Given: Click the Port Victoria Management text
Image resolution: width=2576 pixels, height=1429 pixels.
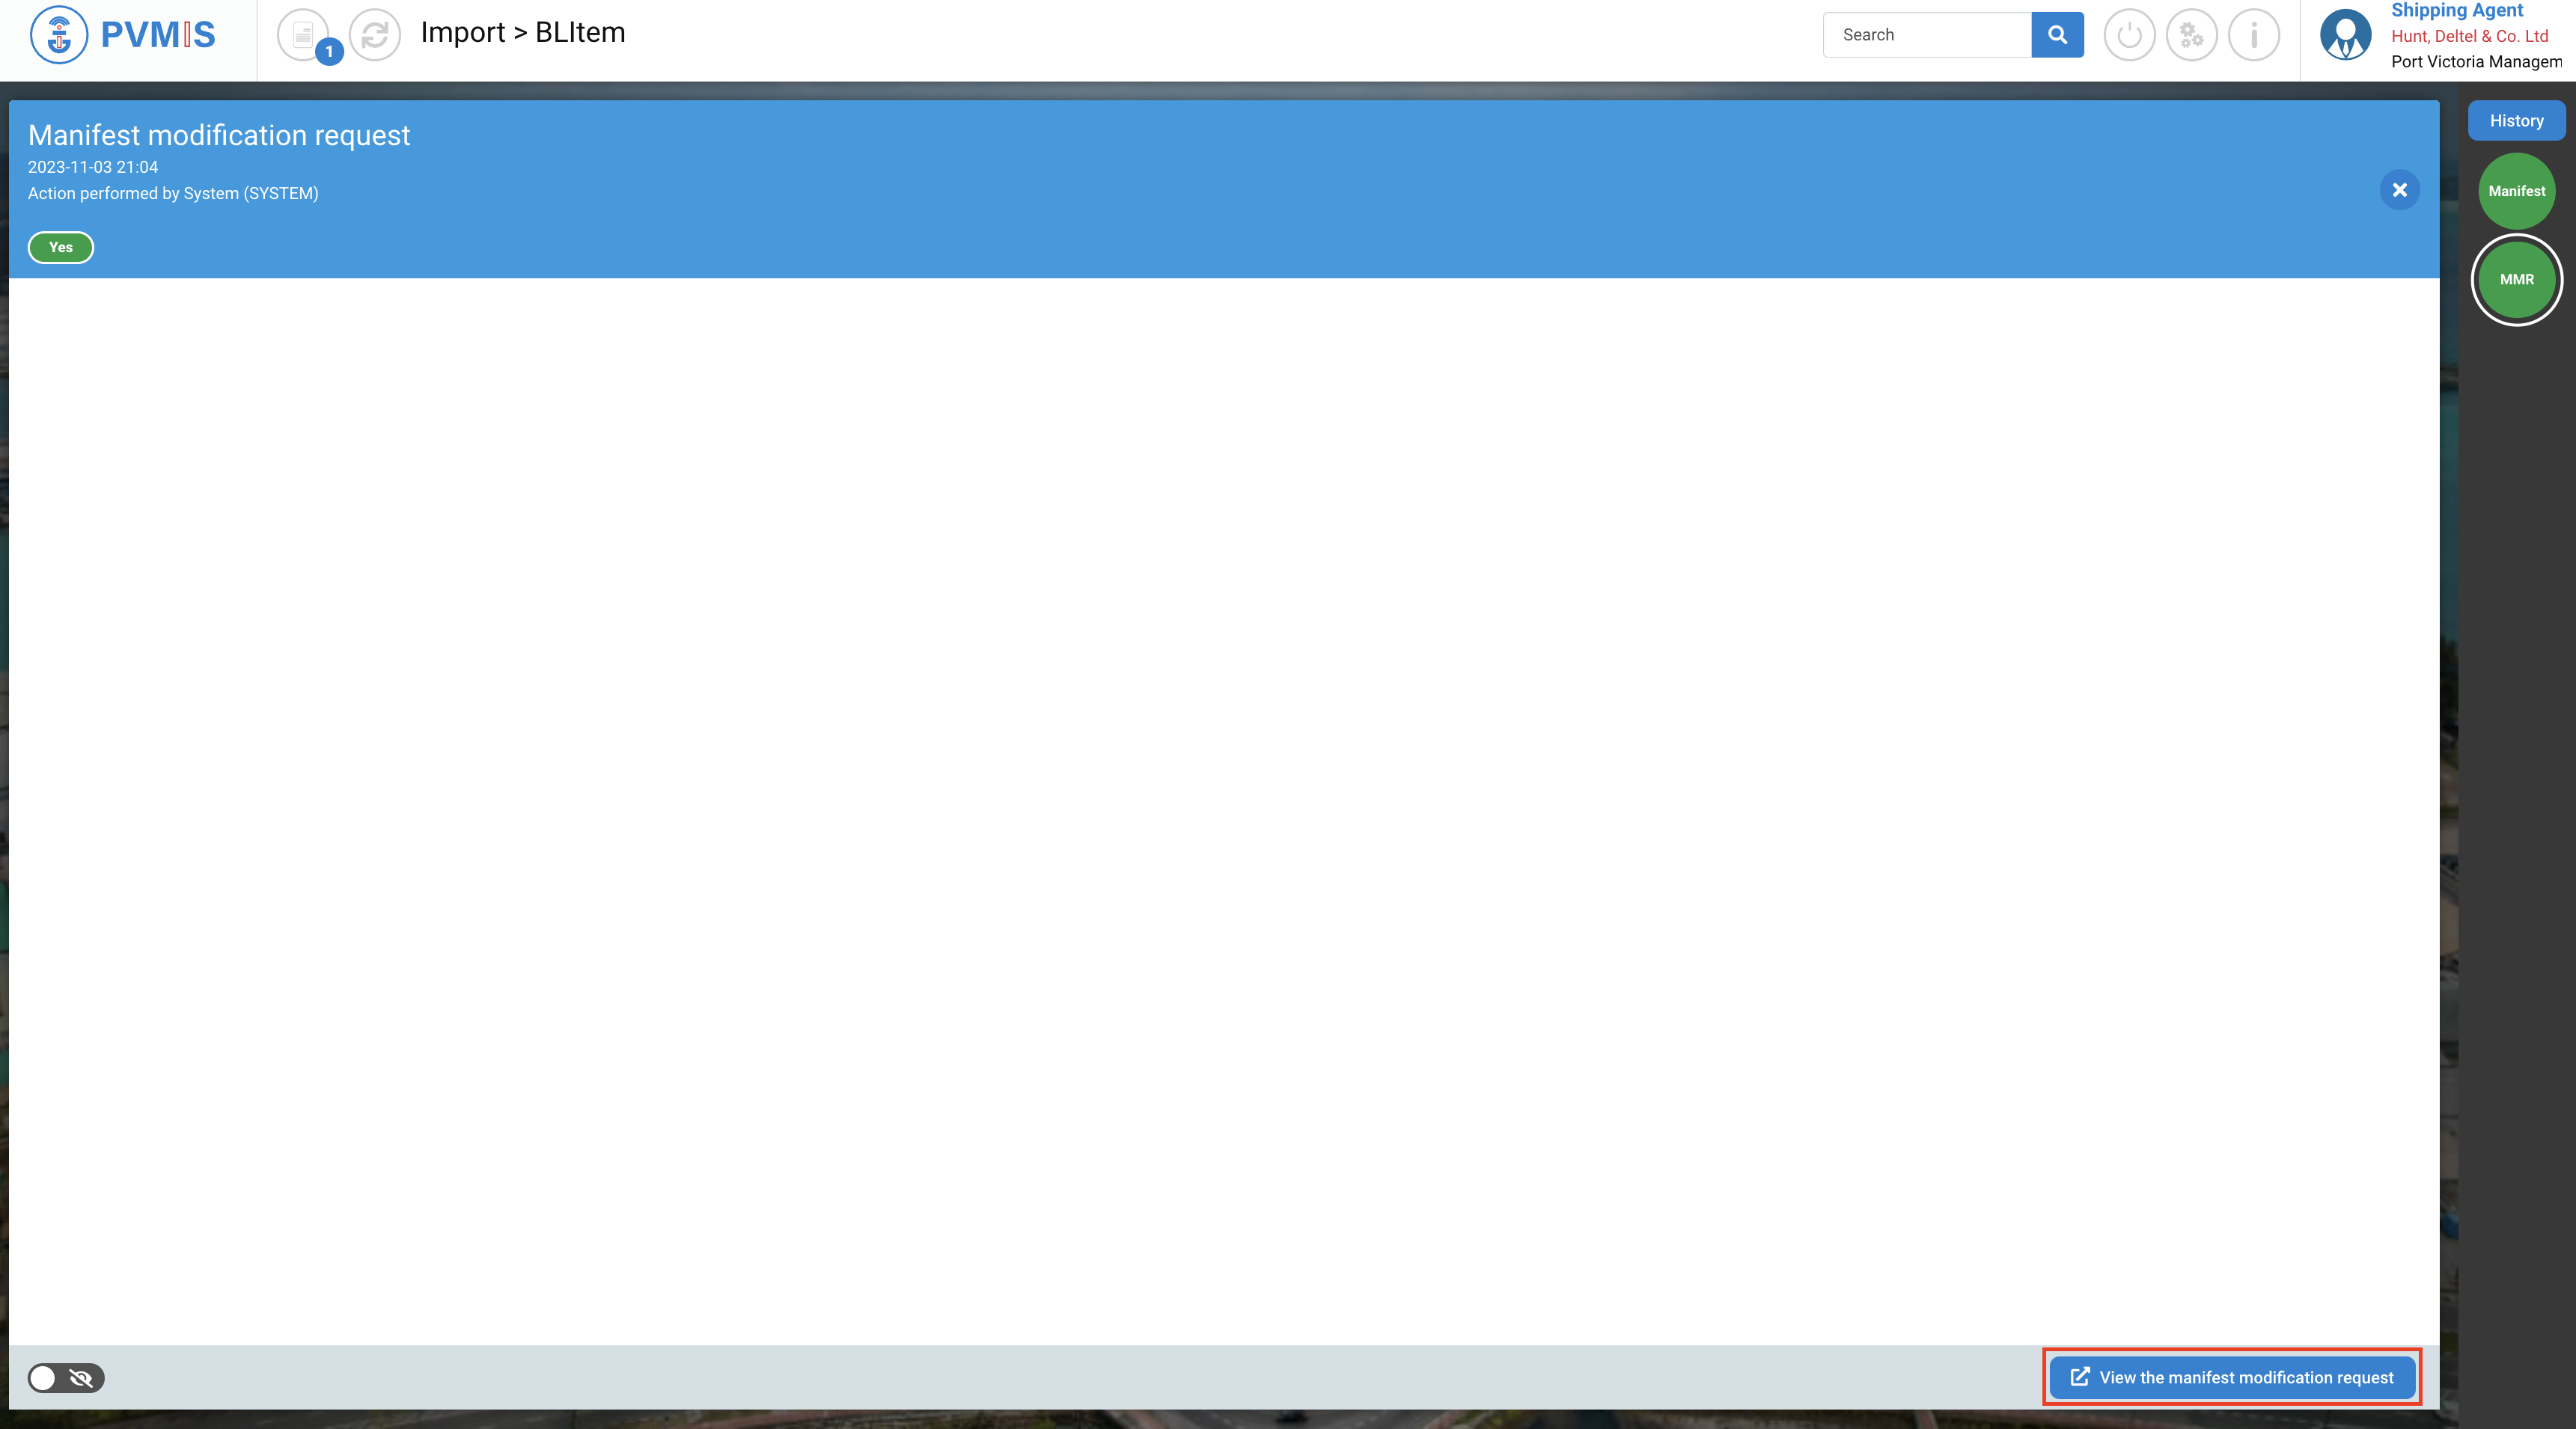Looking at the screenshot, I should point(2476,62).
